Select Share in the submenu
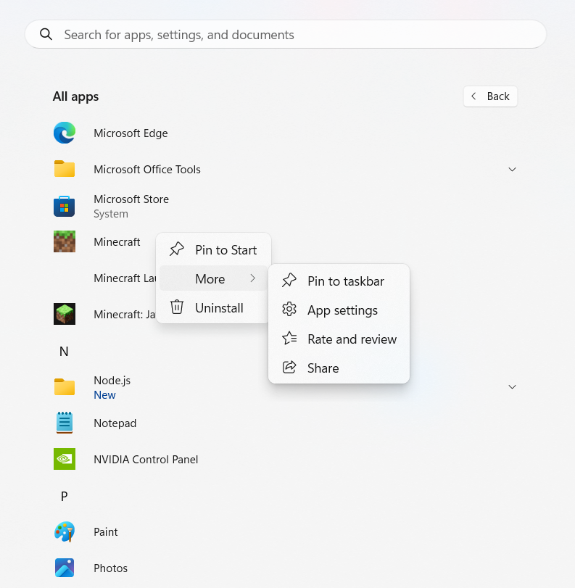Image resolution: width=575 pixels, height=588 pixels. pos(339,368)
